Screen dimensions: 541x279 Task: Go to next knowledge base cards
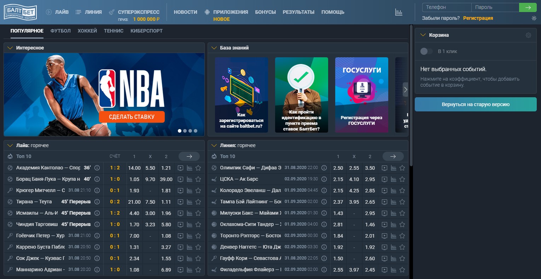[406, 90]
